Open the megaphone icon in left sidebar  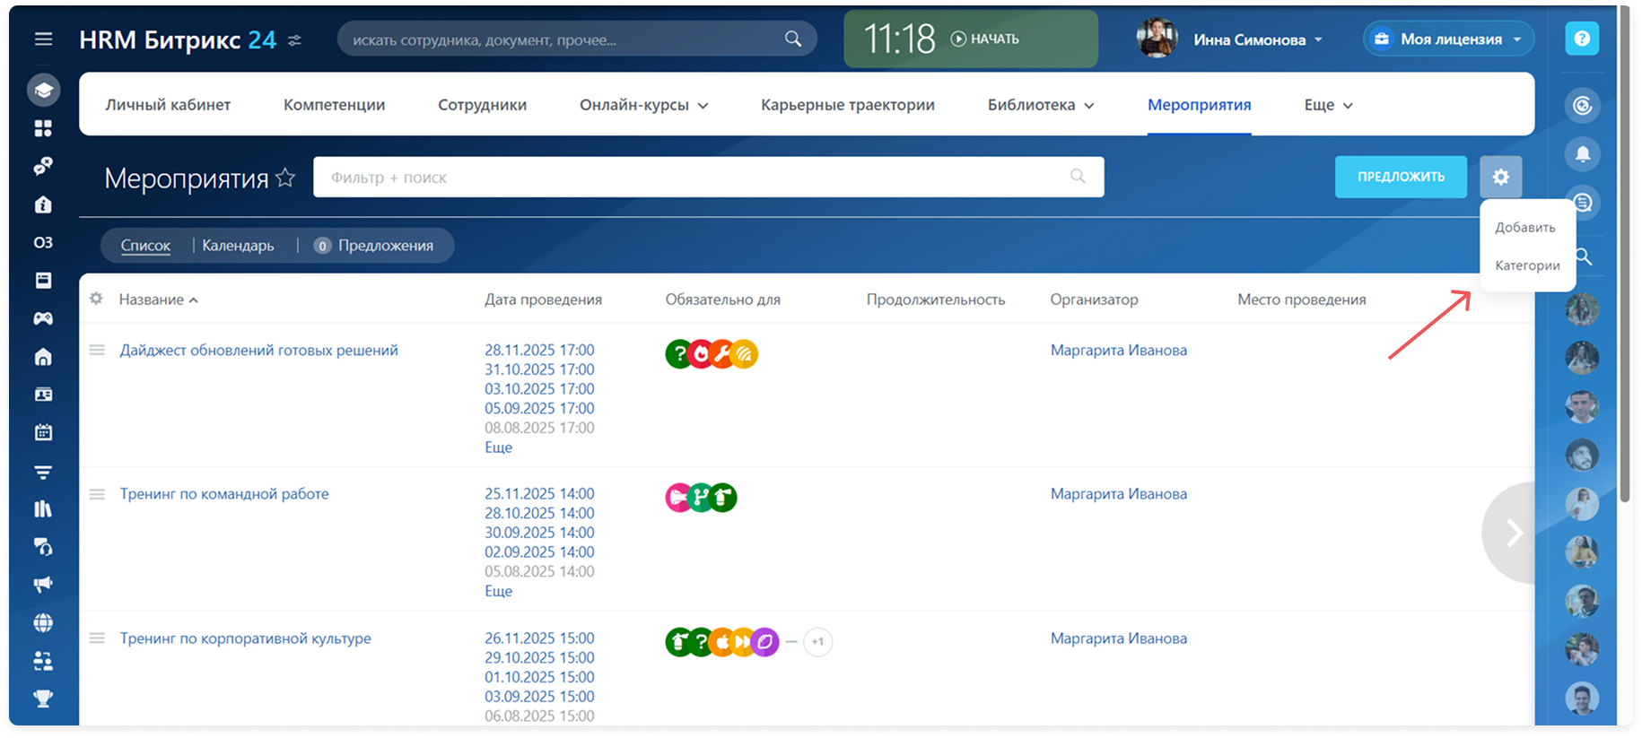[43, 585]
